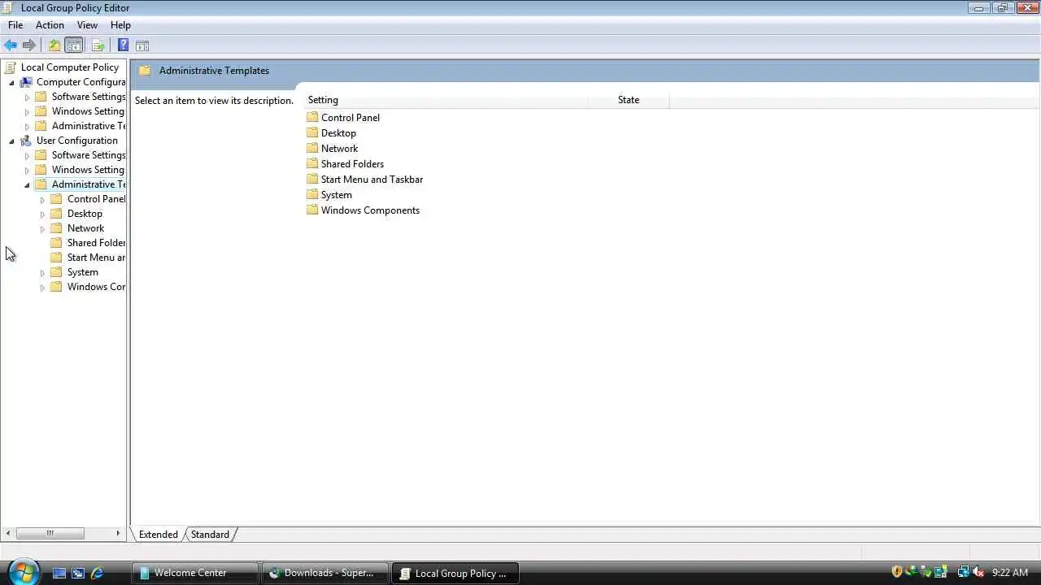Go back with the blue Back arrow

point(11,45)
